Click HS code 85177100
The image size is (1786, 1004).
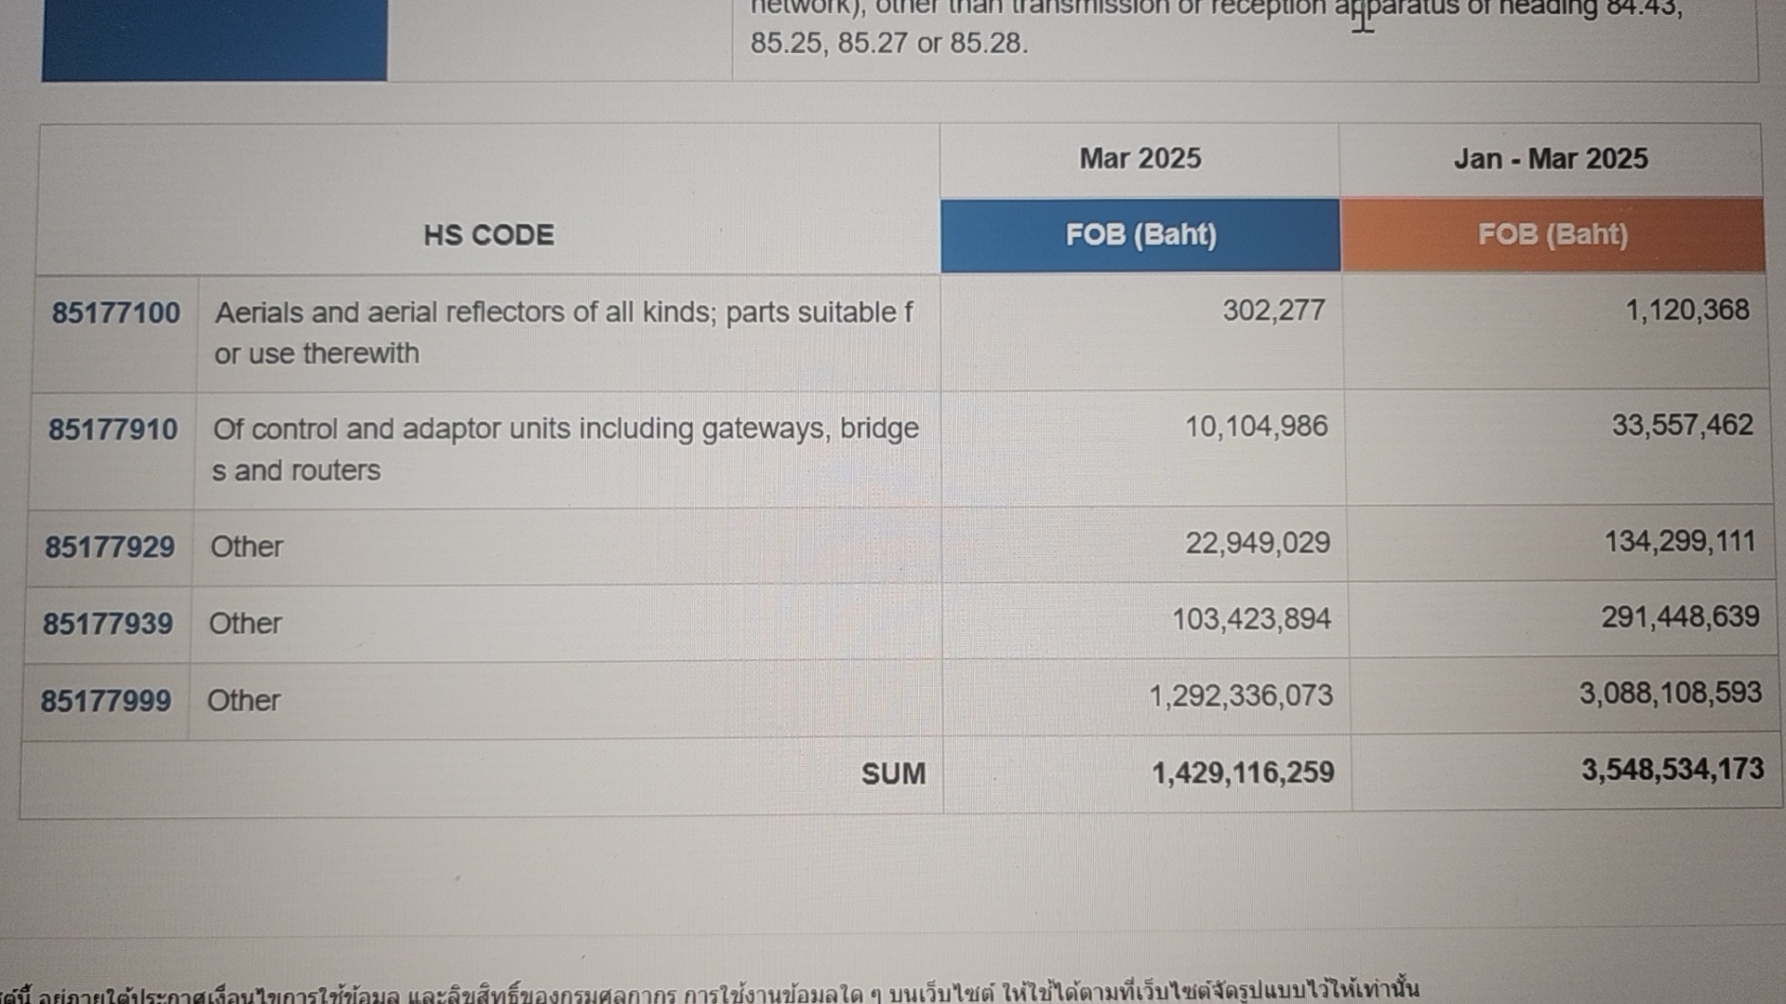116,312
